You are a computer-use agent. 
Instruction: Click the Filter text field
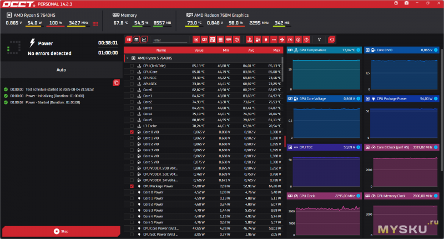coord(170,40)
